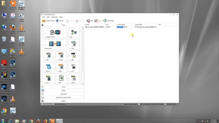
Task: Toggle After Converting Shut Down Computer checkbox
Action: point(139,104)
